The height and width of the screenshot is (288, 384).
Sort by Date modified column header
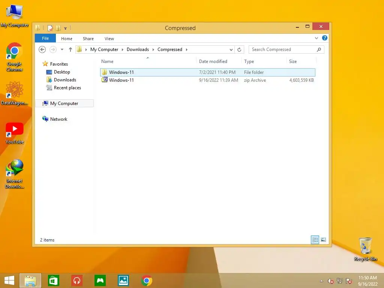tap(219, 61)
